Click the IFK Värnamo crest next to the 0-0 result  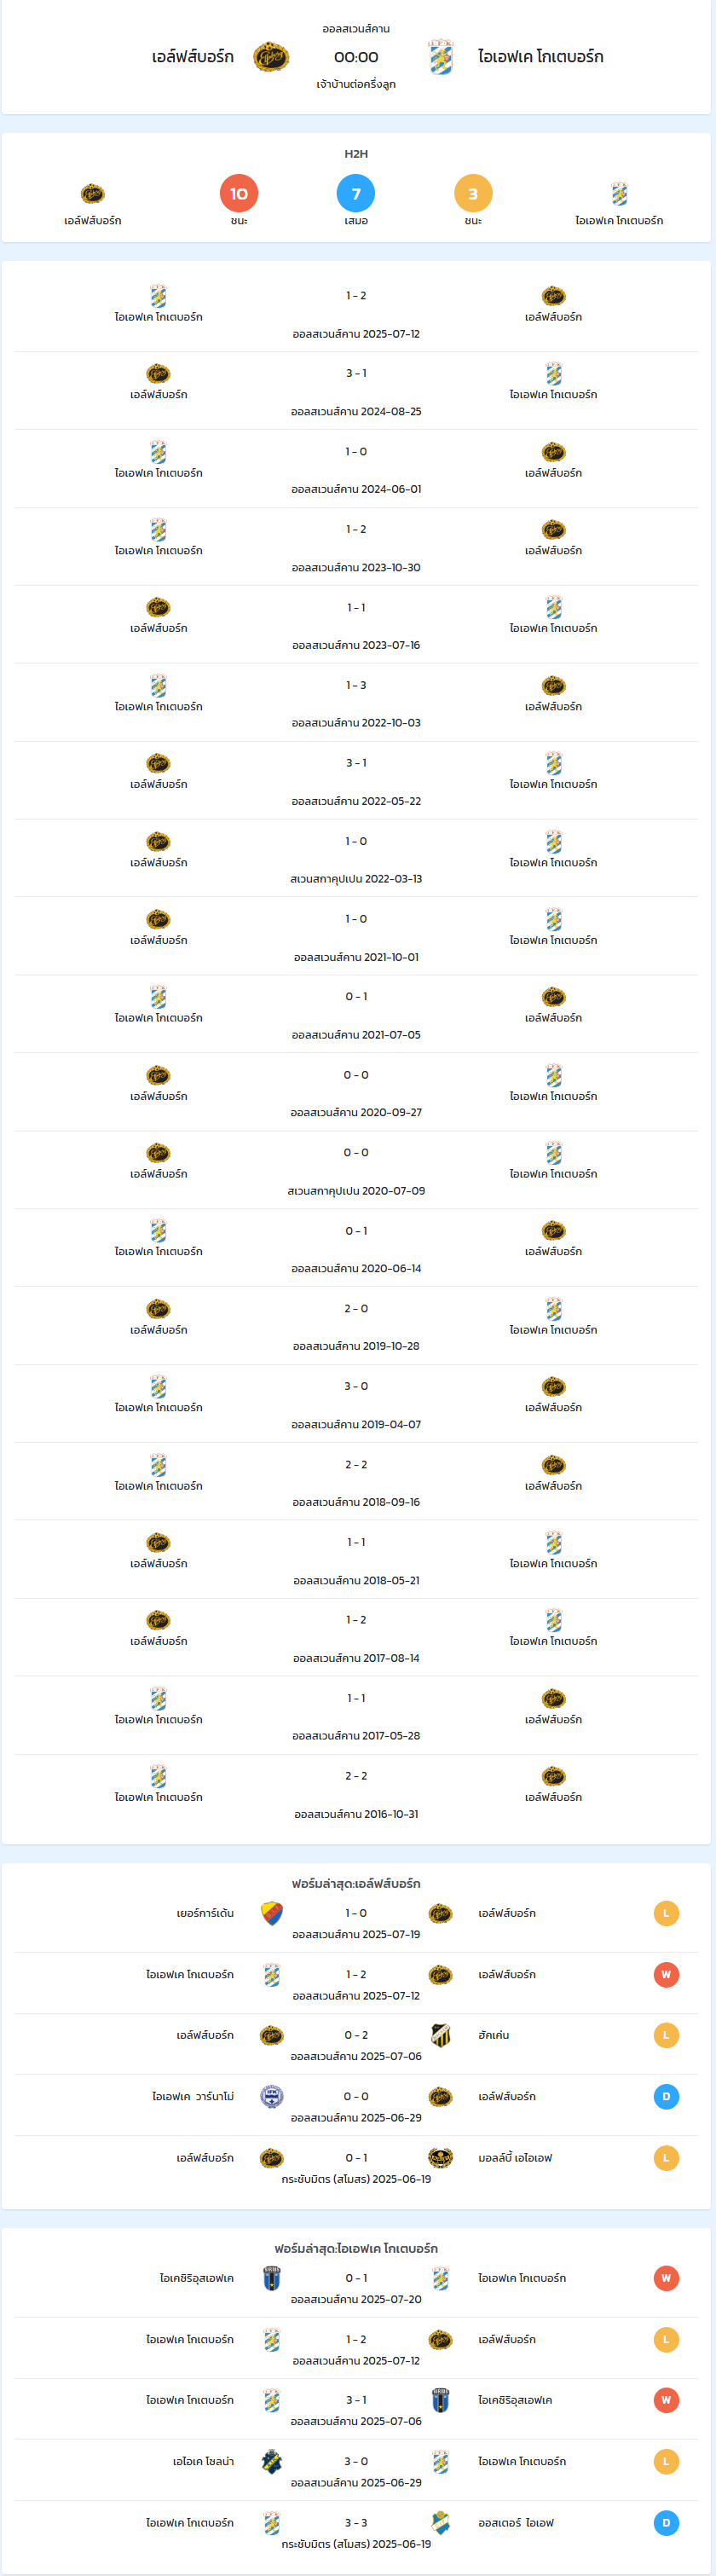pyautogui.click(x=272, y=2096)
